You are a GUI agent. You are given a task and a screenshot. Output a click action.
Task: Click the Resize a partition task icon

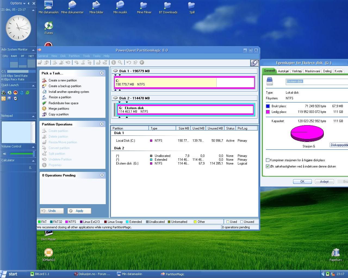[44, 97]
